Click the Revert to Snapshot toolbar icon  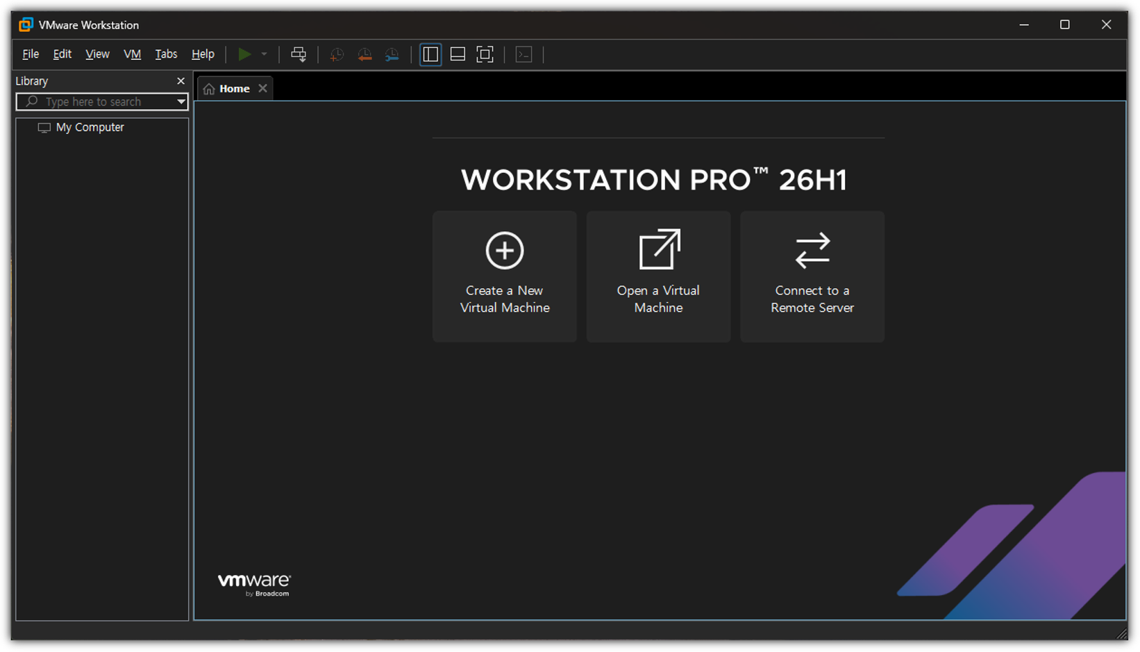point(364,54)
